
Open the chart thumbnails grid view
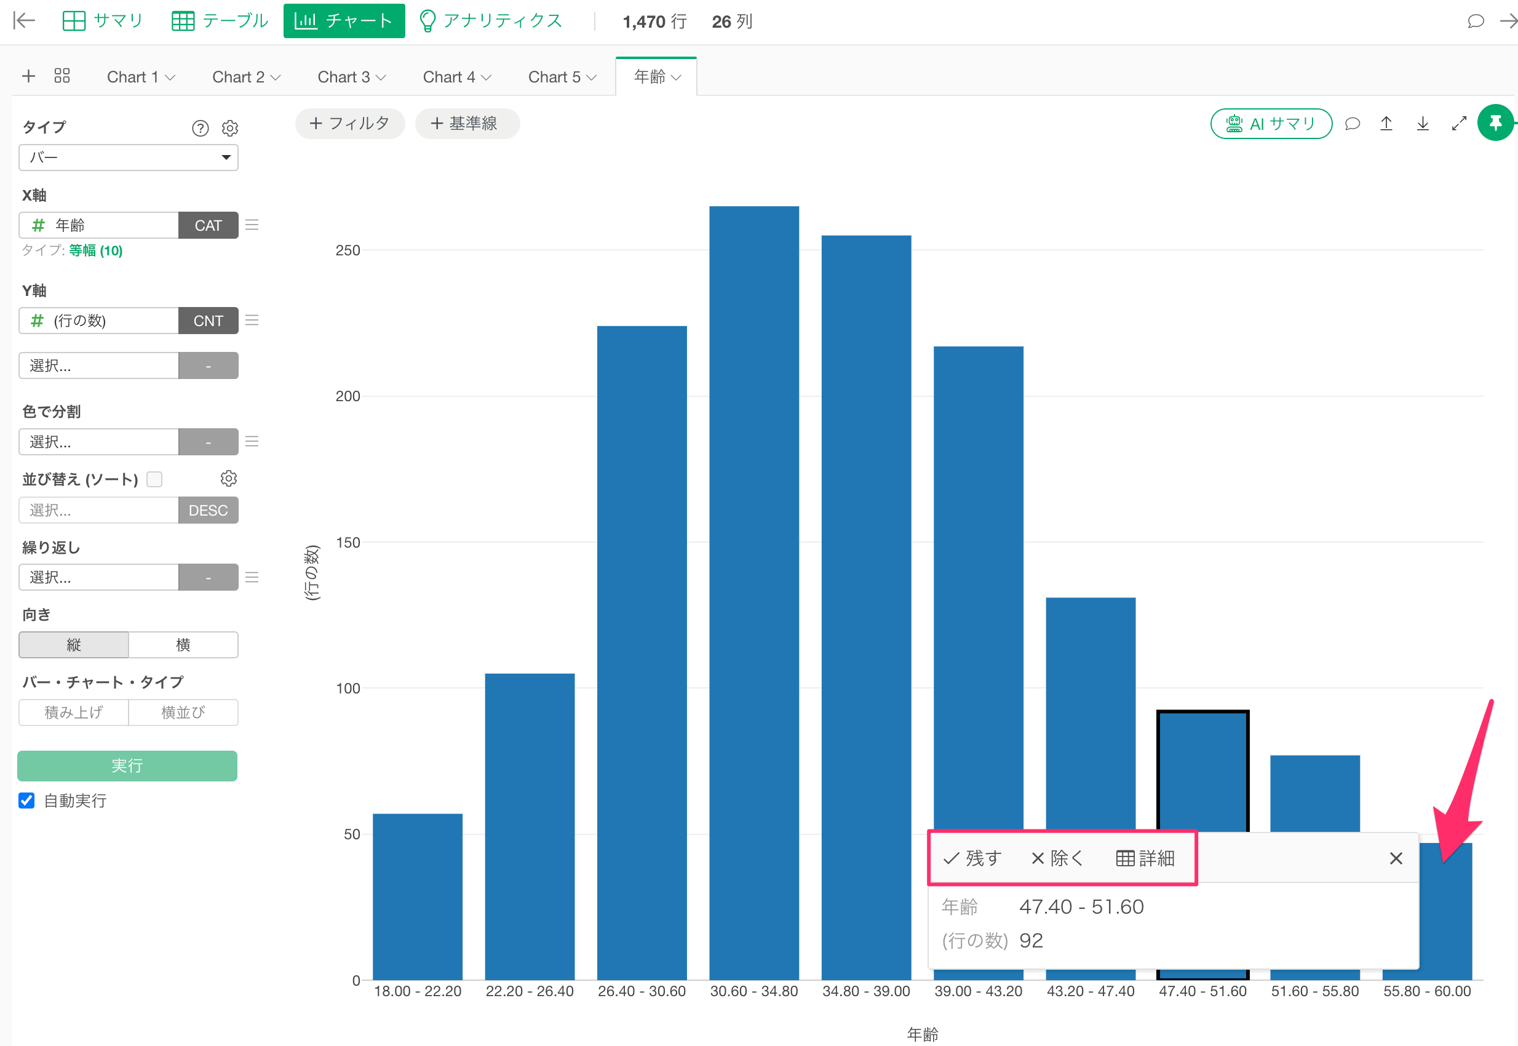tap(62, 76)
